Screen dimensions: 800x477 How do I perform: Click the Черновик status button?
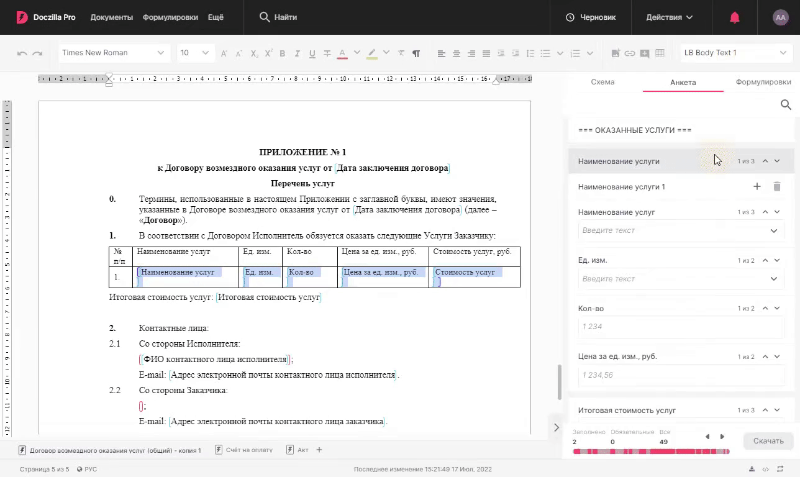(x=591, y=17)
